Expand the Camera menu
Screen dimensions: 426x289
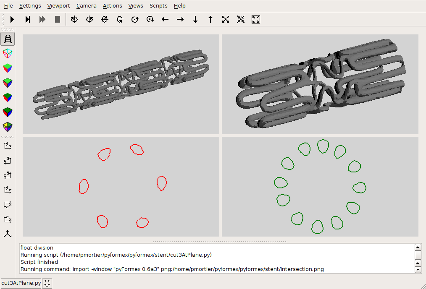point(86,6)
